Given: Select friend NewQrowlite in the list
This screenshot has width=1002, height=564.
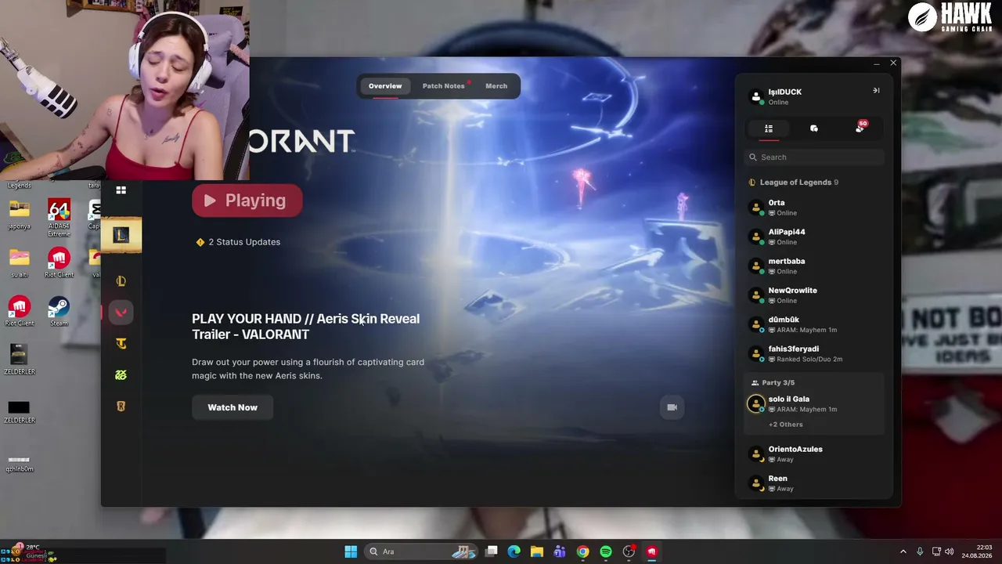Looking at the screenshot, I should coord(814,295).
